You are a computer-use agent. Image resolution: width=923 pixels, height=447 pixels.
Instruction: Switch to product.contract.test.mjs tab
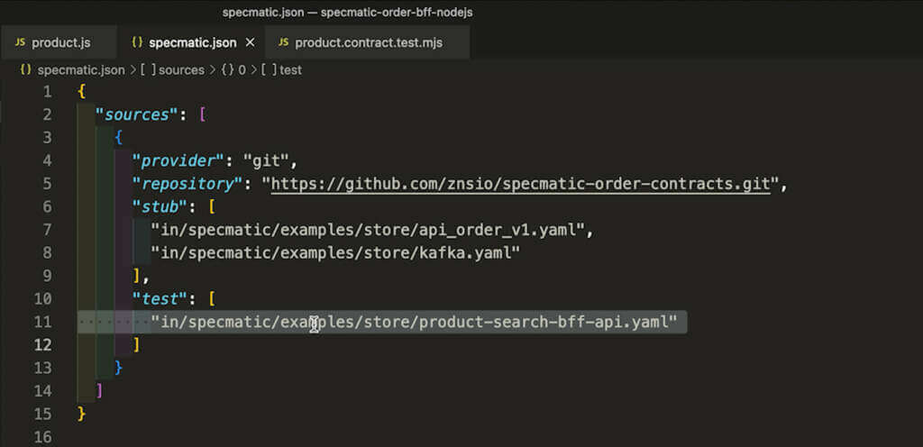tap(369, 42)
